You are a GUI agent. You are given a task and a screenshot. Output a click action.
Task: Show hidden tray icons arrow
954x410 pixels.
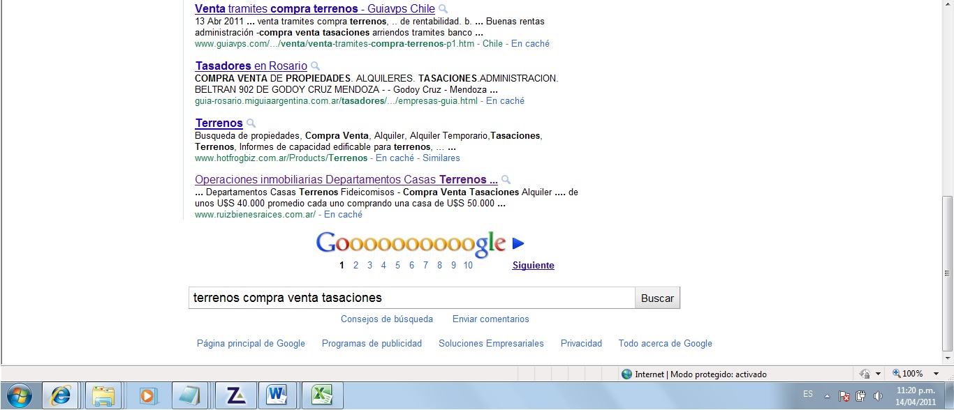(828, 395)
